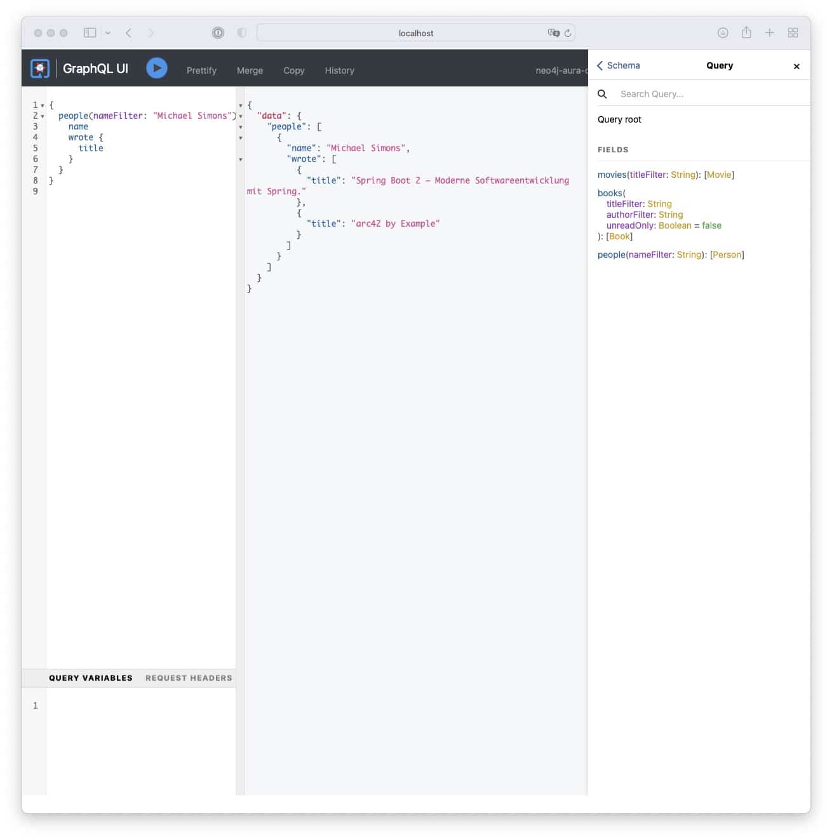Viewport: 832px width, 840px height.
Task: Copy the query to clipboard
Action: click(x=294, y=70)
